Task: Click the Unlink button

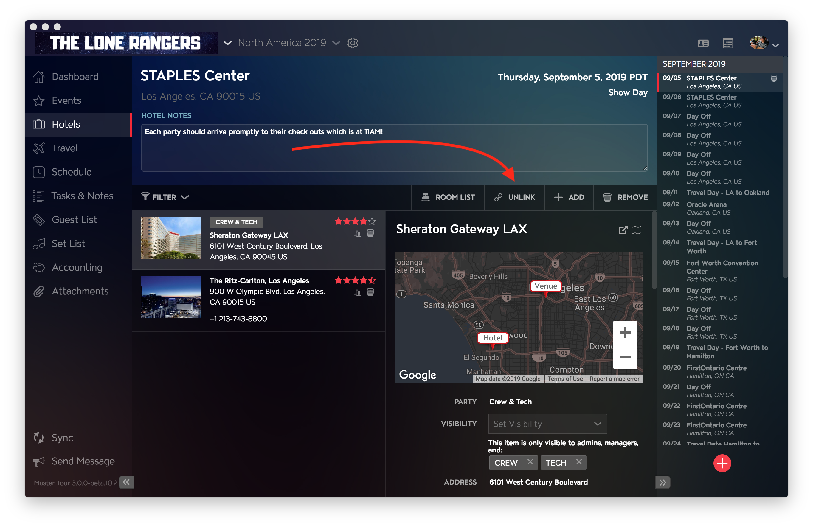Action: (515, 197)
